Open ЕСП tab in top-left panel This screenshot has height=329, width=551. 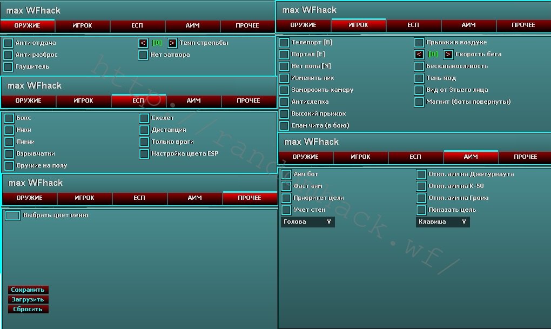(137, 25)
